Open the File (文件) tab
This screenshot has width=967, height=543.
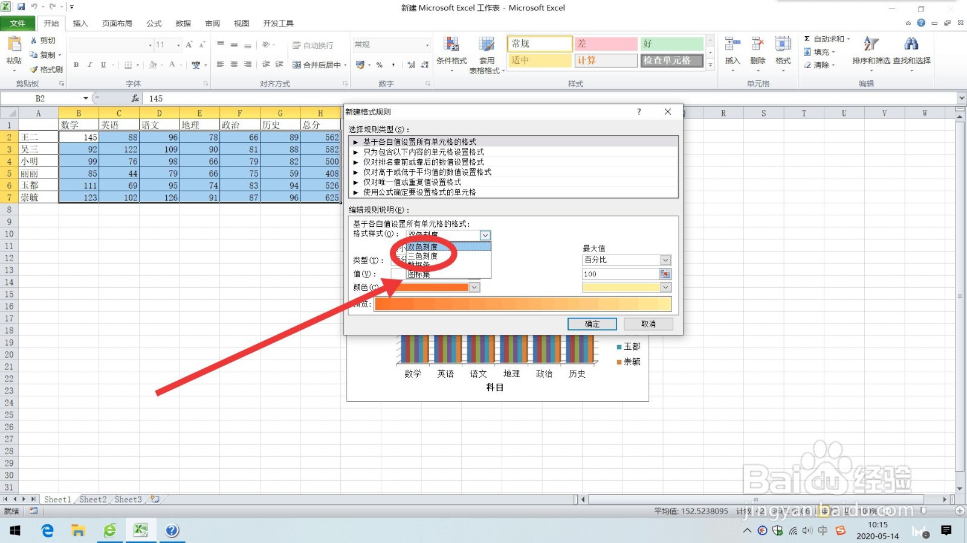pos(18,24)
